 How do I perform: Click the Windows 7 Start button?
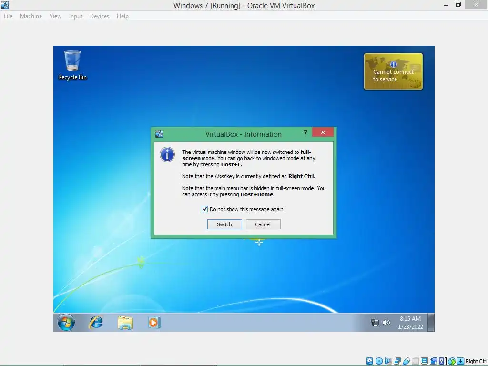click(x=66, y=323)
